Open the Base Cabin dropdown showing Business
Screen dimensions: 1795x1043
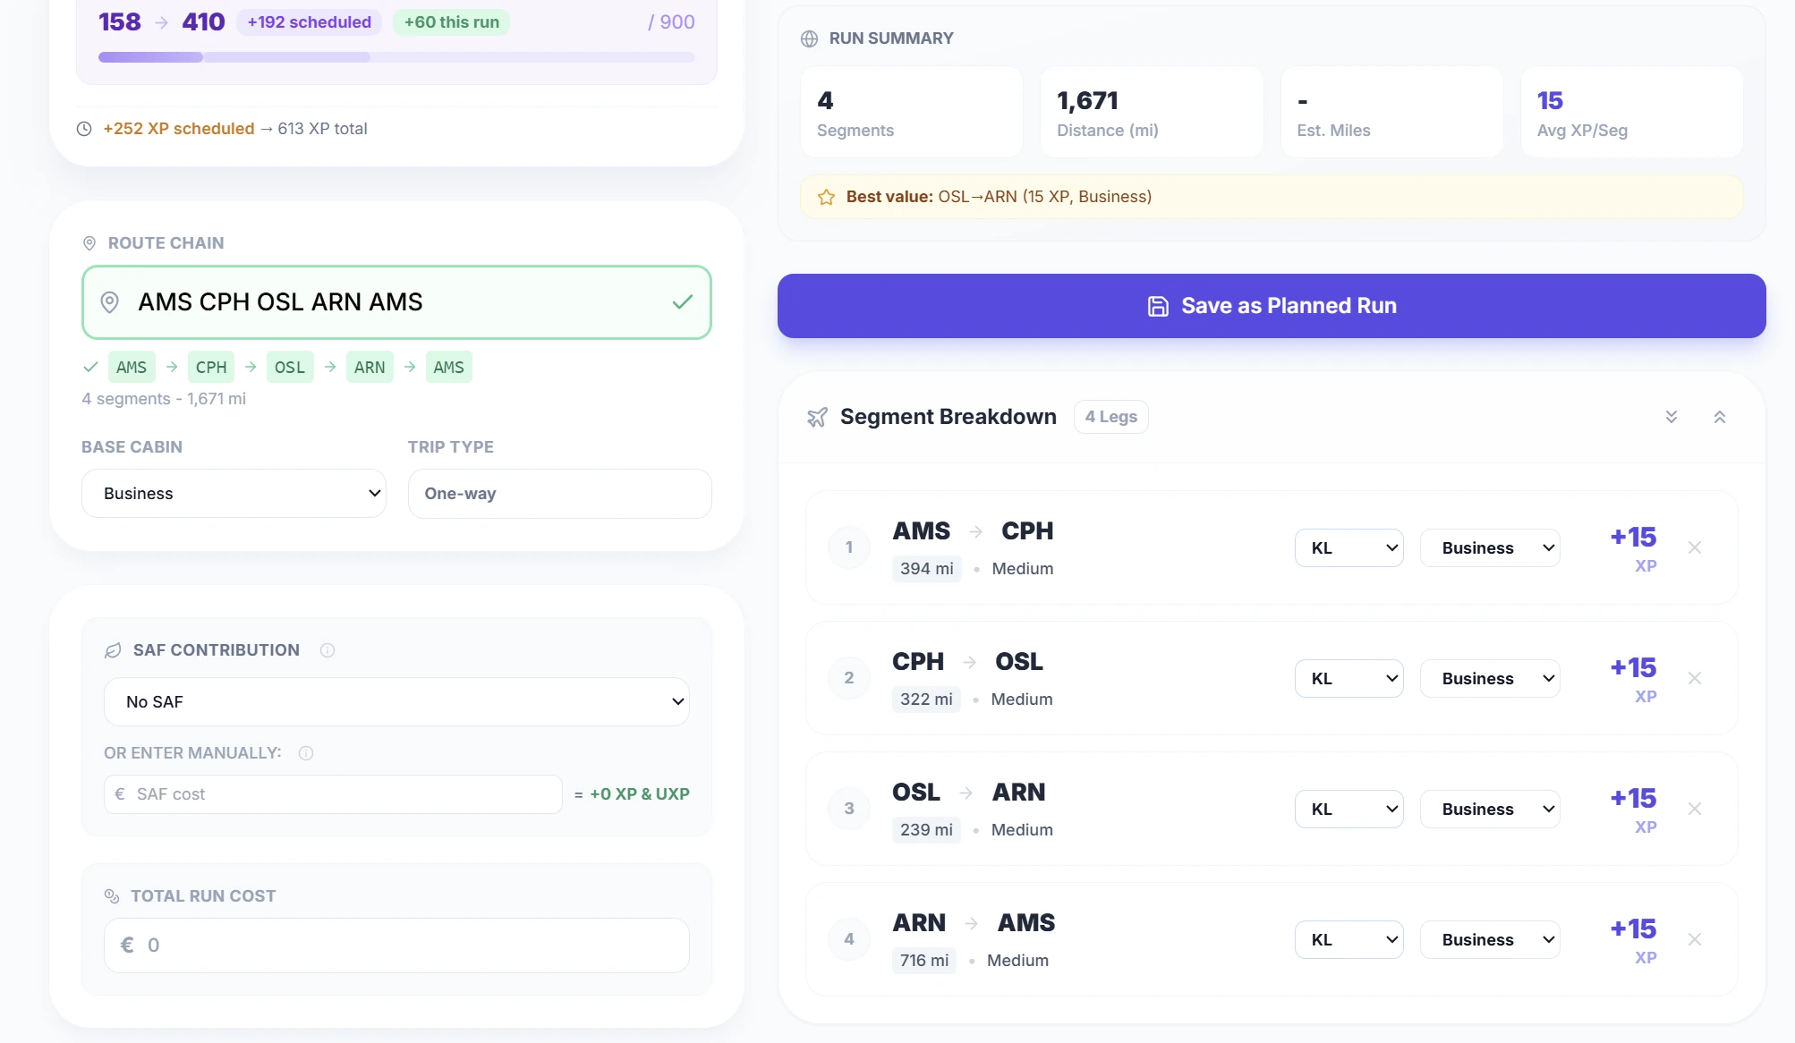click(x=233, y=493)
